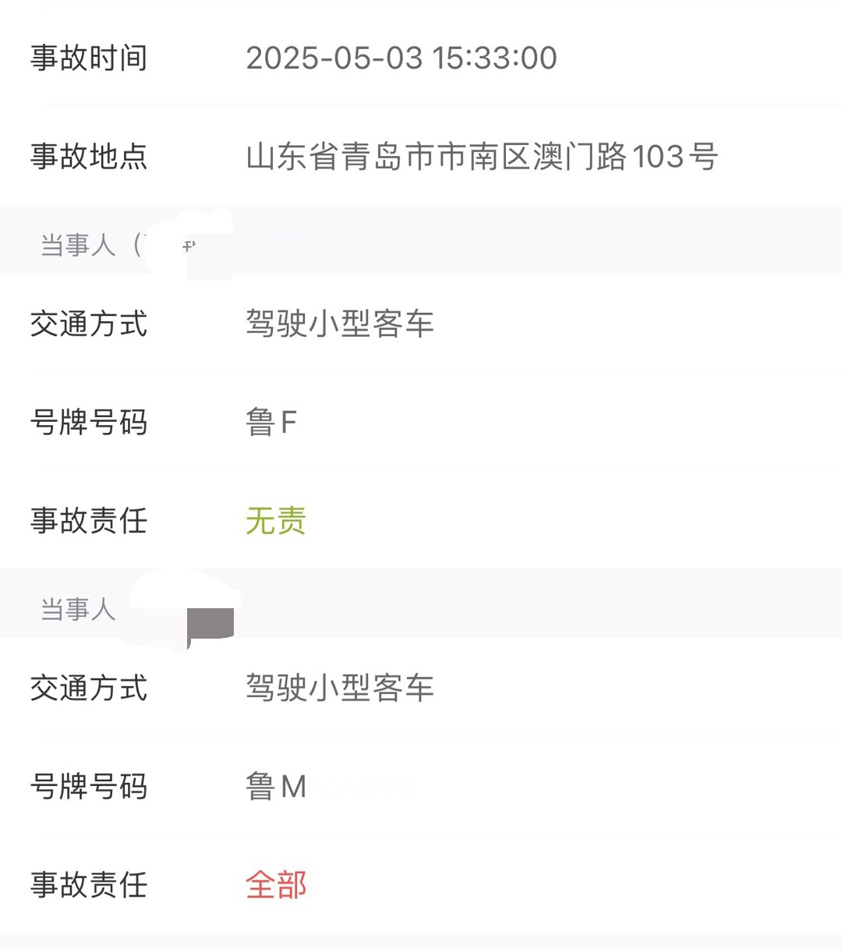Tap the first 当事人 section header
The image size is (842, 949).
pyautogui.click(x=421, y=239)
